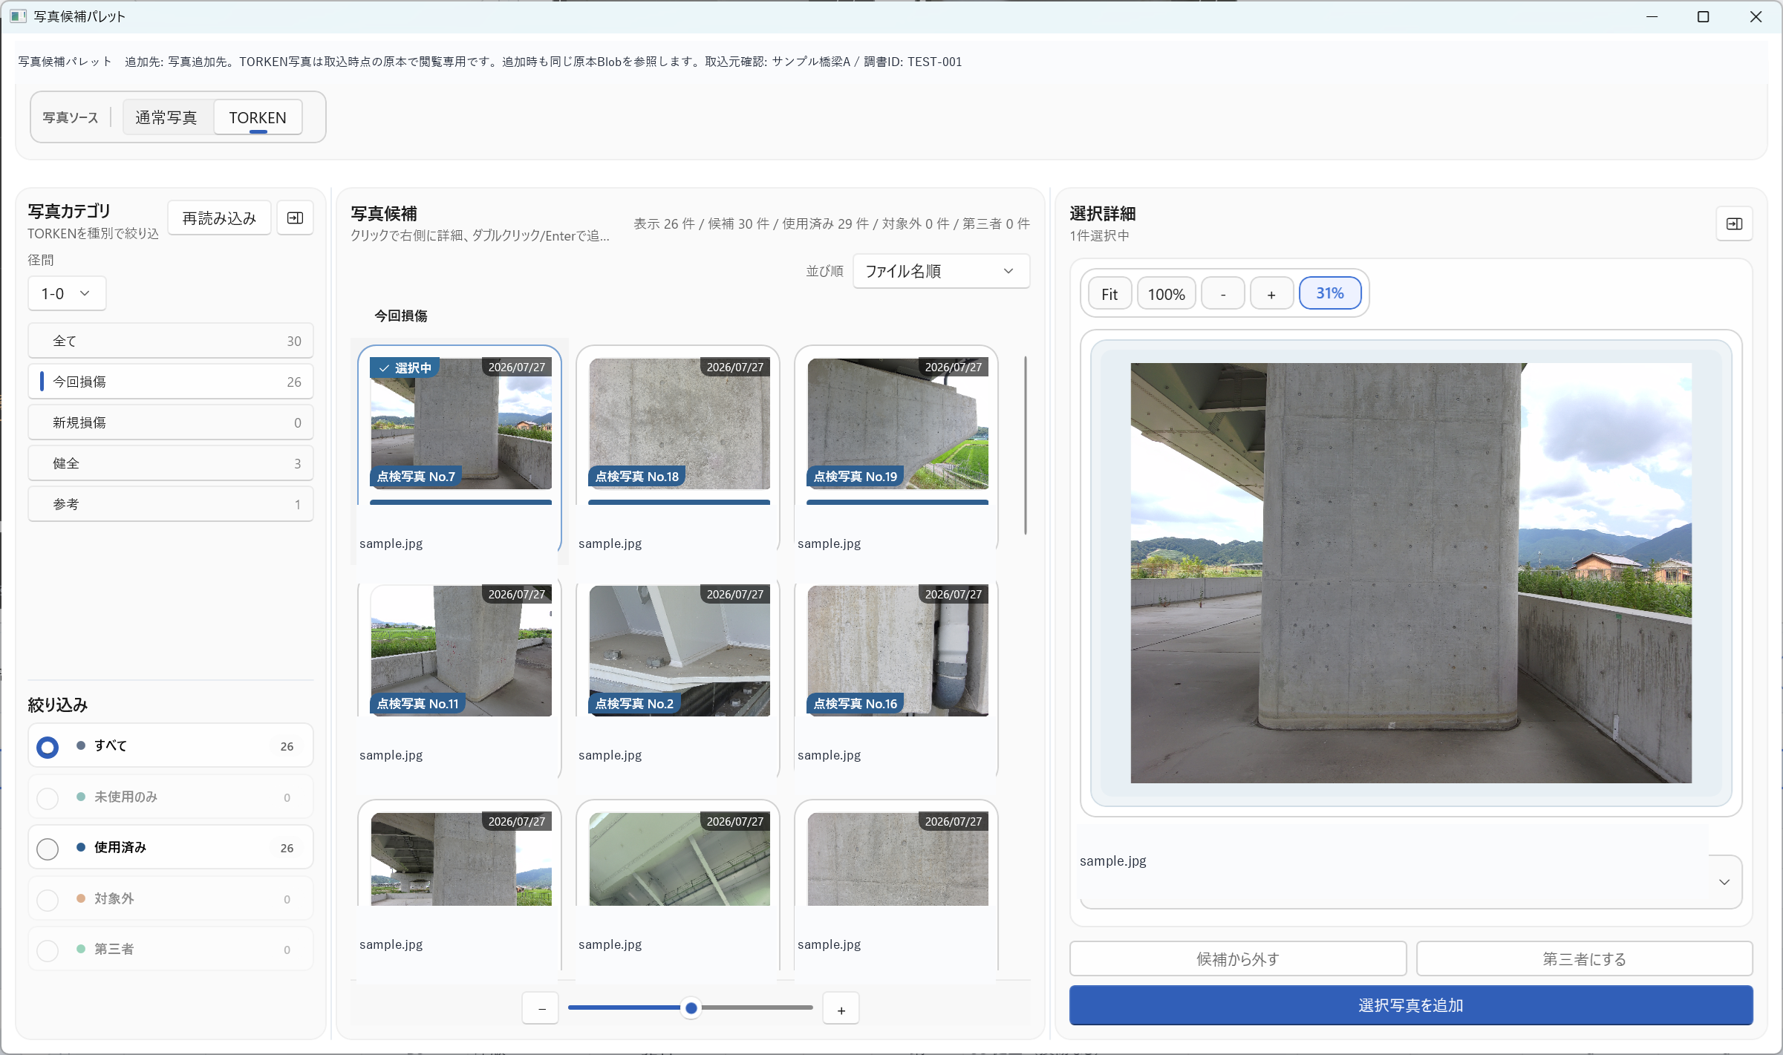
Task: Click 第三者にする button
Action: coord(1584,959)
